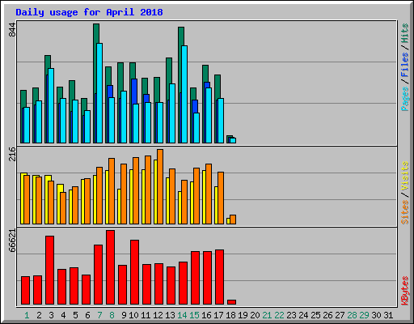Click the Visits legend label
414x324 pixels.
404,176
